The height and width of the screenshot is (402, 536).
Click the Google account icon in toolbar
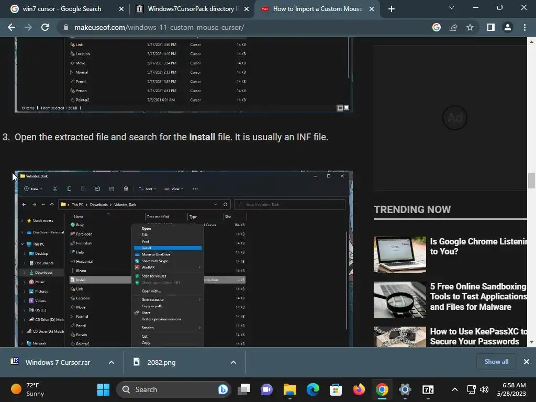(x=436, y=27)
